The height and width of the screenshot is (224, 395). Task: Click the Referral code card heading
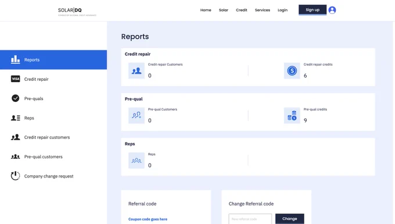click(142, 204)
